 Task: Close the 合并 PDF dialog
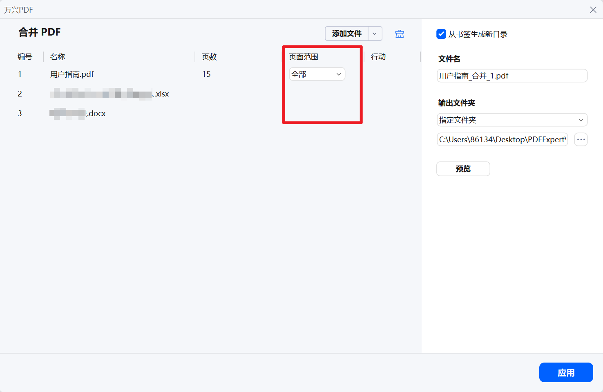(x=593, y=9)
